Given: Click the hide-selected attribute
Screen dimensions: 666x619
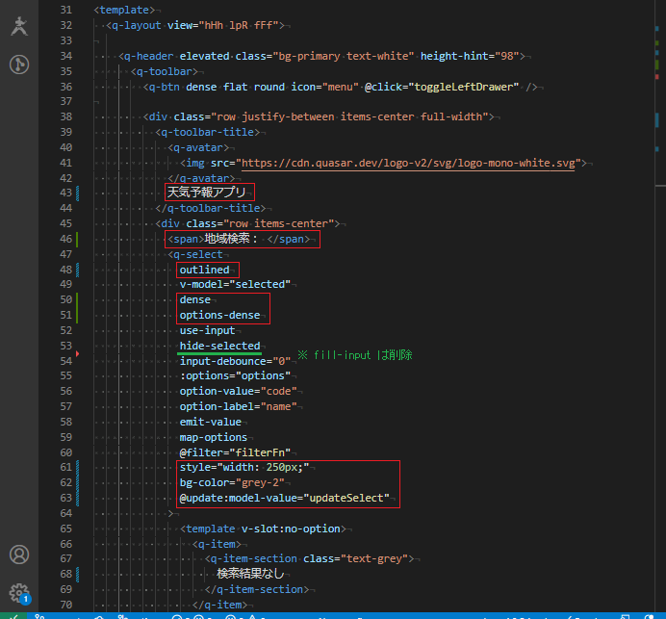Looking at the screenshot, I should [219, 346].
